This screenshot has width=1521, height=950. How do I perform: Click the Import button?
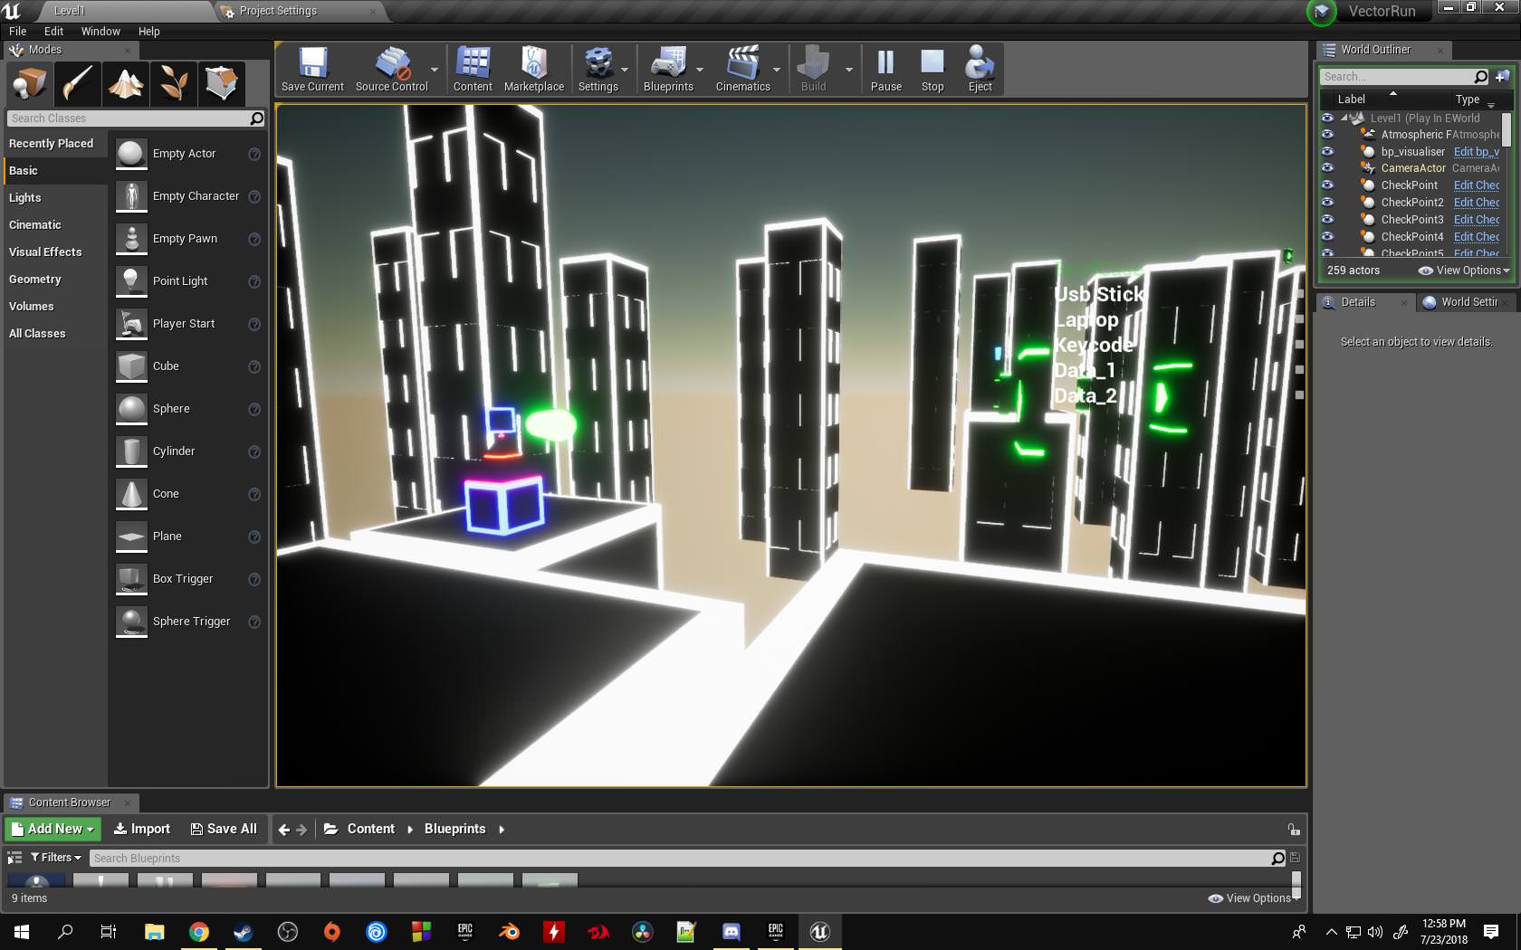pyautogui.click(x=142, y=829)
